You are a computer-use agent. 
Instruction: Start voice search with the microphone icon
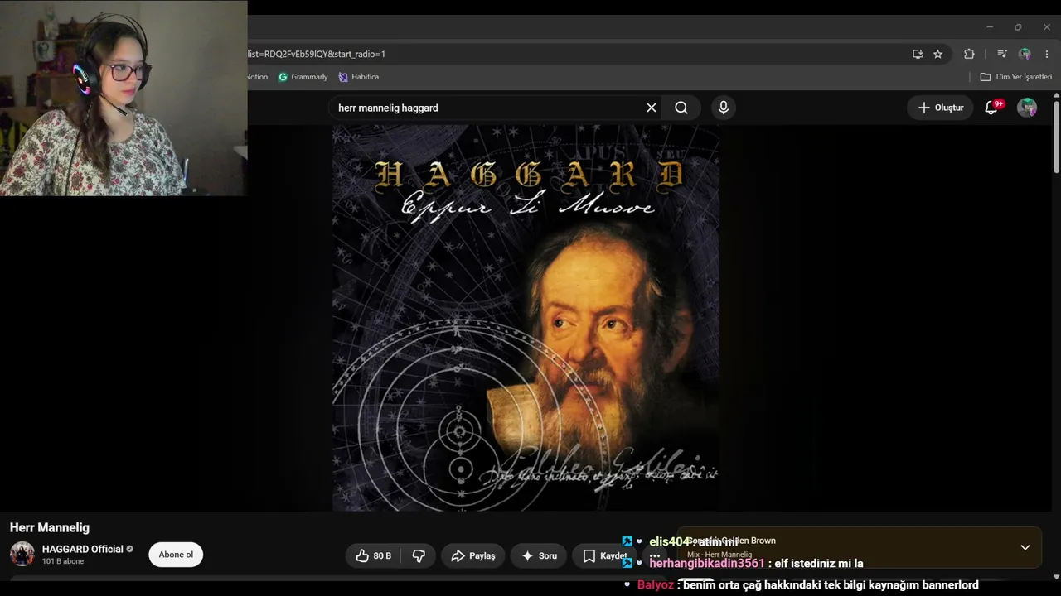[x=724, y=108]
